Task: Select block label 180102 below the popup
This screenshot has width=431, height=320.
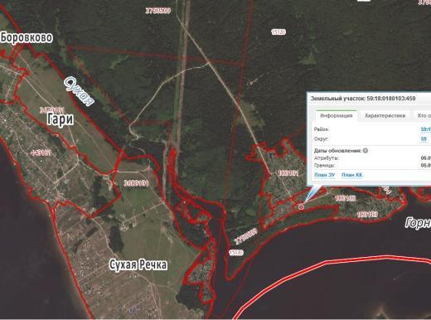Action: [346, 198]
